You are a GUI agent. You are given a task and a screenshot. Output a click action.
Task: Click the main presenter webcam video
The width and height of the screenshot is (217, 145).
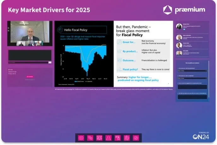(30, 31)
